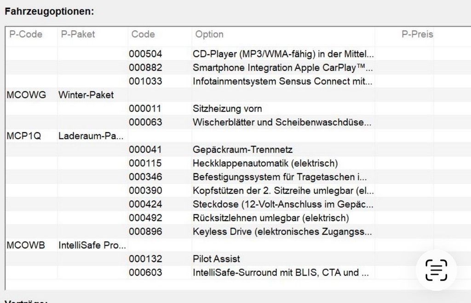471x303 pixels.
Task: Select the Winter-Paket MCOWG row
Action: 238,95
